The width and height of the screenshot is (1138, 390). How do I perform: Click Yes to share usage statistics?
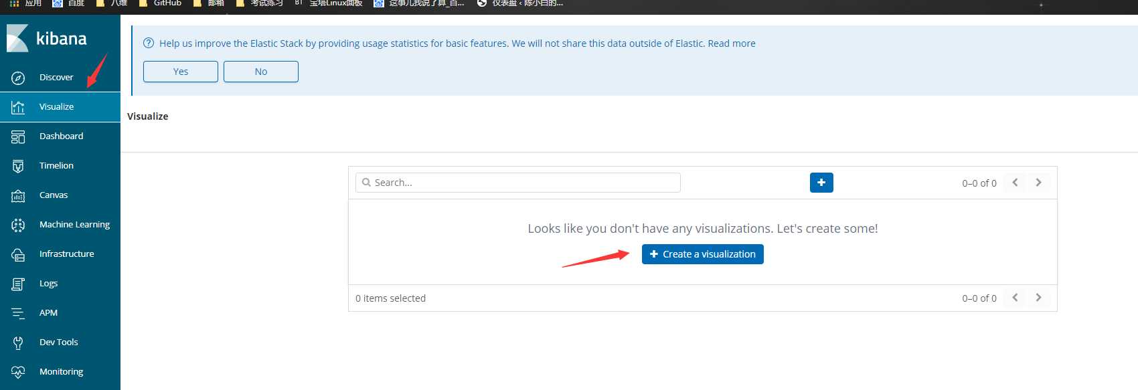tap(181, 72)
